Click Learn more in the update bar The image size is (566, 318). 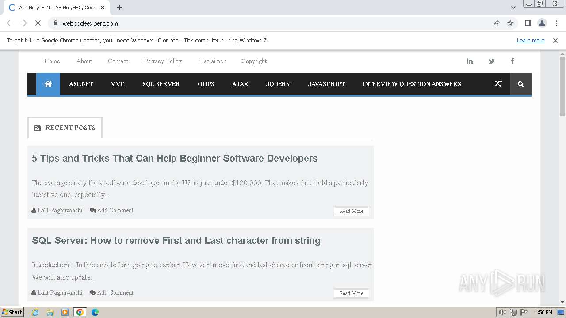(x=531, y=41)
